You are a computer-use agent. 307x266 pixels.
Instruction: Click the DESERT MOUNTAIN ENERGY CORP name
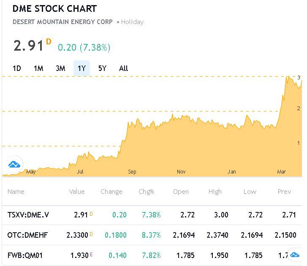[x=62, y=22]
